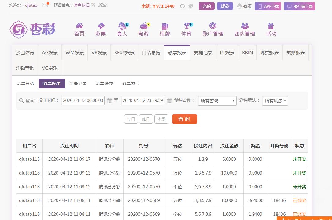Switch to the 追号记录 sub-tab
Image resolution: width=332 pixels, height=220 pixels.
point(78,84)
